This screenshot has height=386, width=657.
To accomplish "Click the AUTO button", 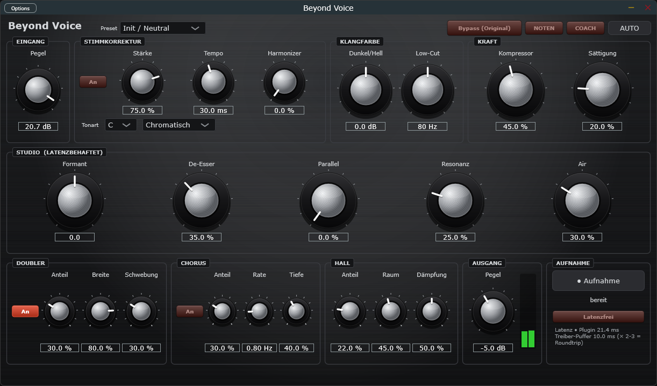I will coord(630,28).
